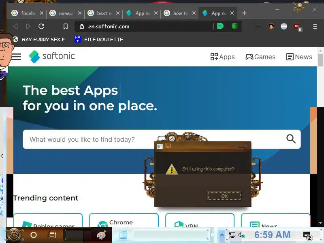The width and height of the screenshot is (324, 243).
Task: Click the green reader-mode icon in address bar
Action: pos(220,26)
